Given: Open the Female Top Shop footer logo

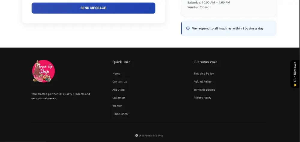Looking at the screenshot, I should [43, 71].
